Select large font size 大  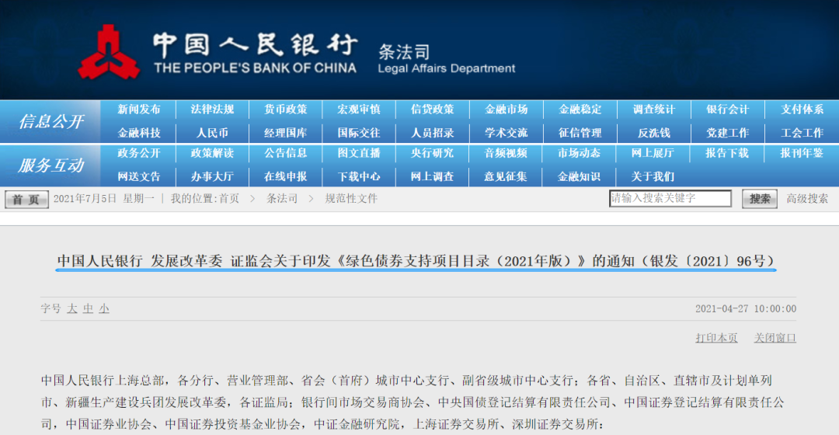pos(71,308)
